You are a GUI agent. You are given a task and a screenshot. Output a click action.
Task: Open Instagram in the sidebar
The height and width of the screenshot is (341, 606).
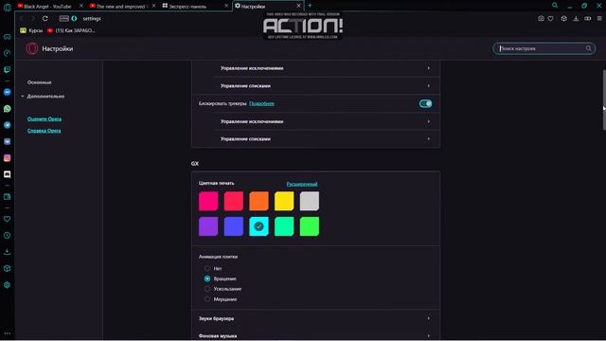pos(7,158)
